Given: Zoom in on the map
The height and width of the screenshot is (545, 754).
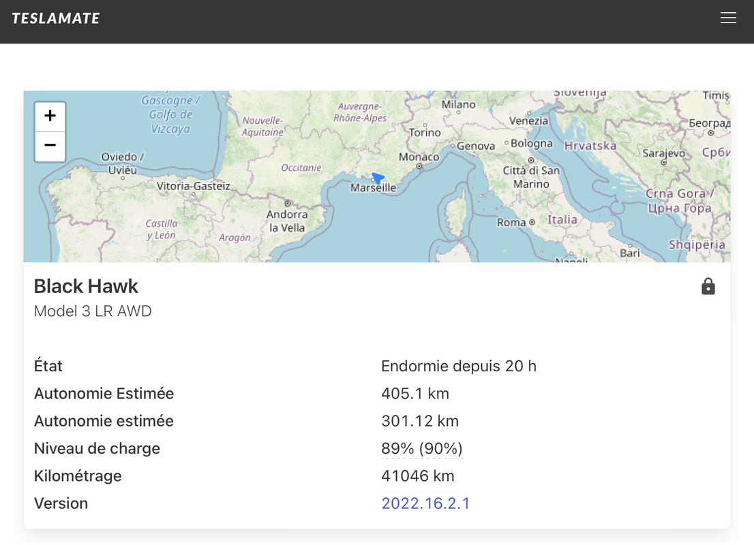Looking at the screenshot, I should pos(50,116).
